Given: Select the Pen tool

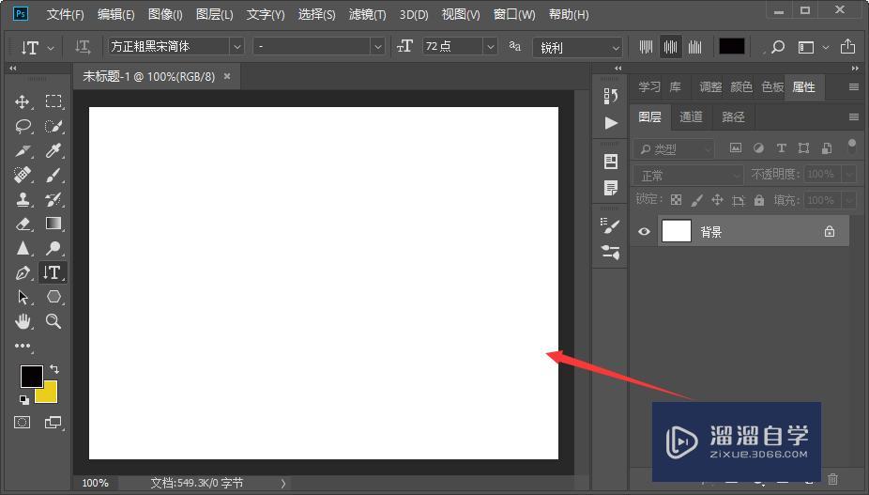Looking at the screenshot, I should 23,272.
